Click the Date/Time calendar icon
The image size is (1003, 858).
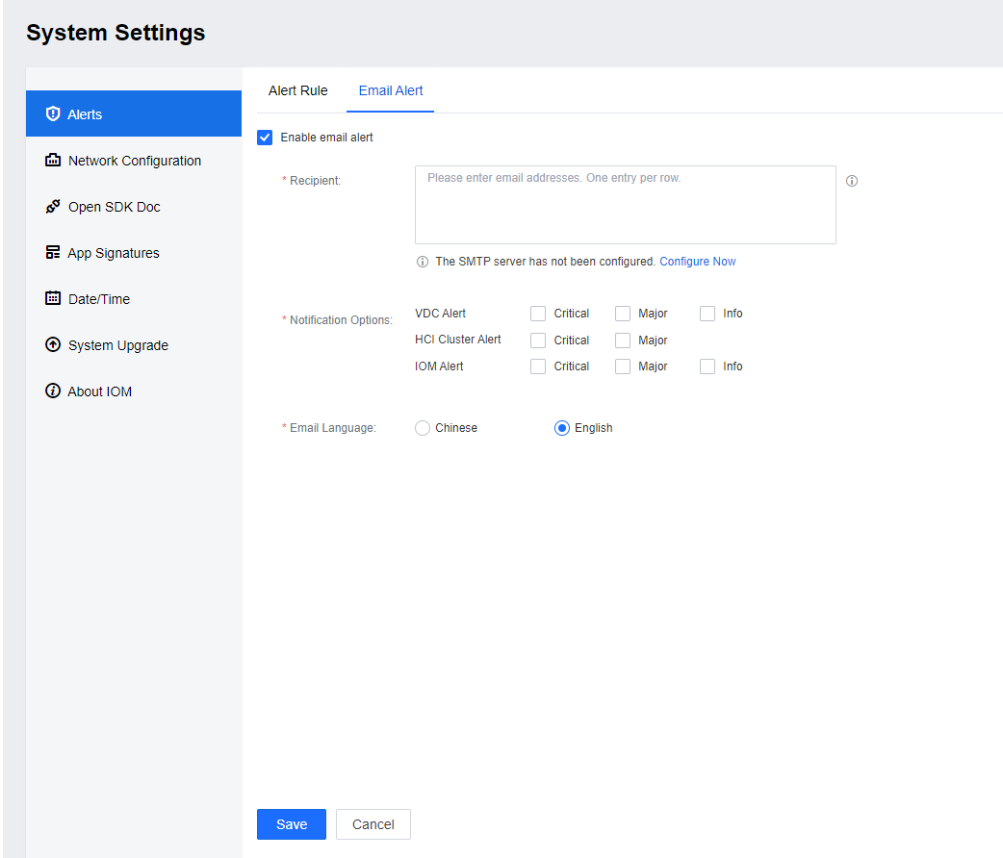click(53, 299)
